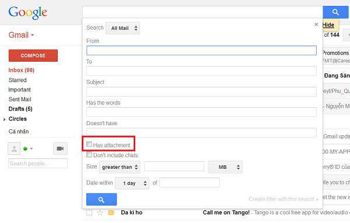Click the Search people box

[38, 163]
